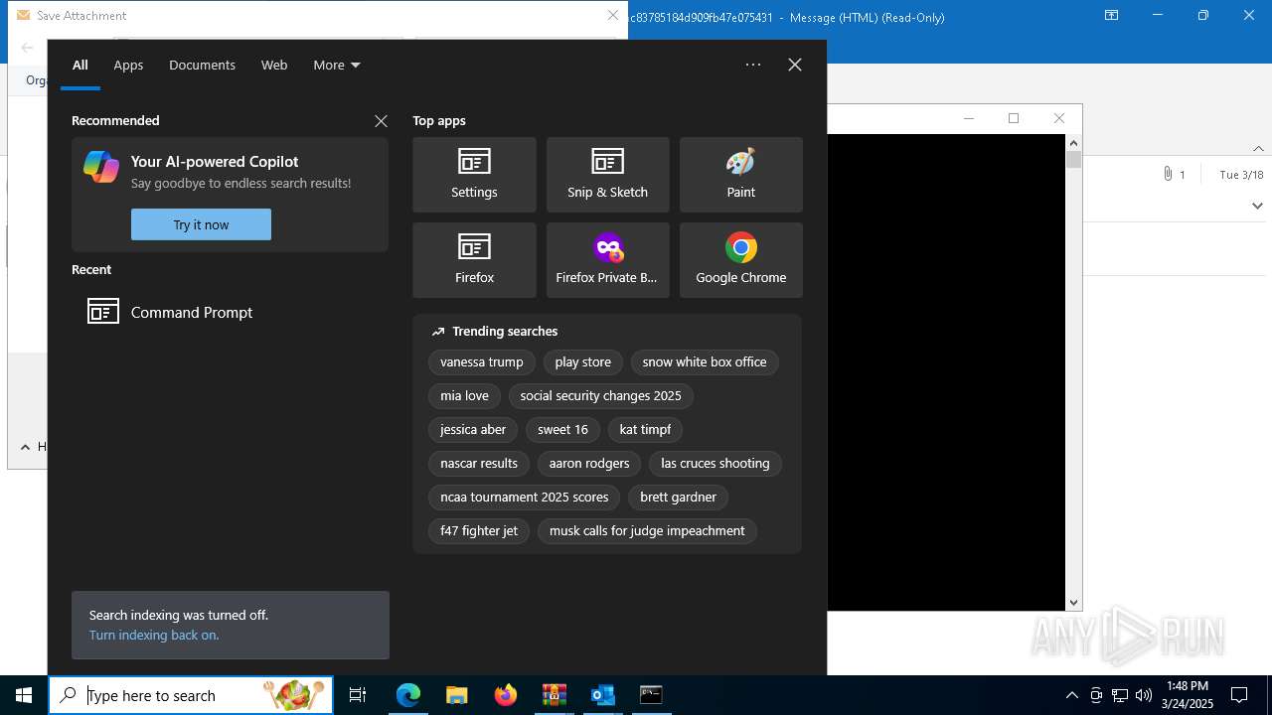Close the search panel
Image resolution: width=1272 pixels, height=715 pixels.
point(795,65)
